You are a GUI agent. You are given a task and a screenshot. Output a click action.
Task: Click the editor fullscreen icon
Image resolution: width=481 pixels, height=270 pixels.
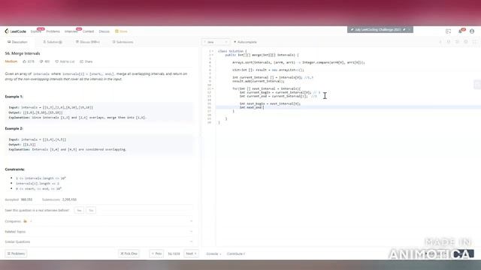(474, 42)
